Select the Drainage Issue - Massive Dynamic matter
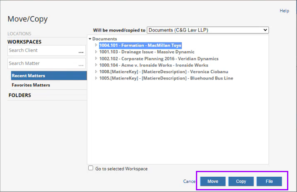Image resolution: width=297 pixels, height=192 pixels. 147,52
